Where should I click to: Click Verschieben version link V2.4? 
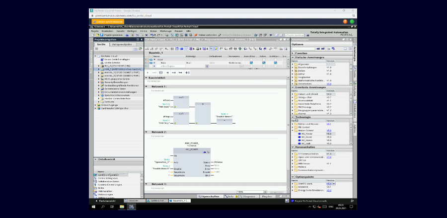pyautogui.click(x=329, y=84)
